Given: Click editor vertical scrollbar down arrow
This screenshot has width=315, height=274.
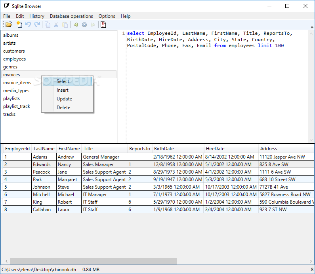Looking at the screenshot, I should tap(311, 140).
